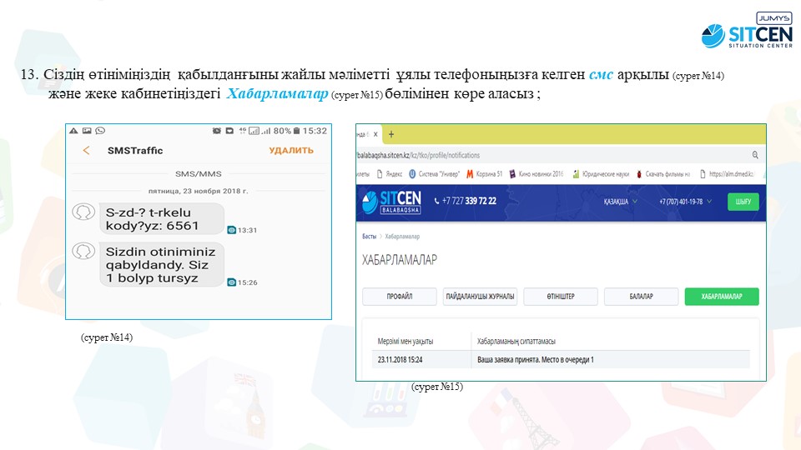Viewport: 801px width, 450px height.
Task: Tap the back arrow beside SMSTraffic
Action: 86,151
